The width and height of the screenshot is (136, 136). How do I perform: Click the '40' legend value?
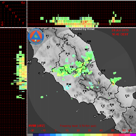[101, 131]
